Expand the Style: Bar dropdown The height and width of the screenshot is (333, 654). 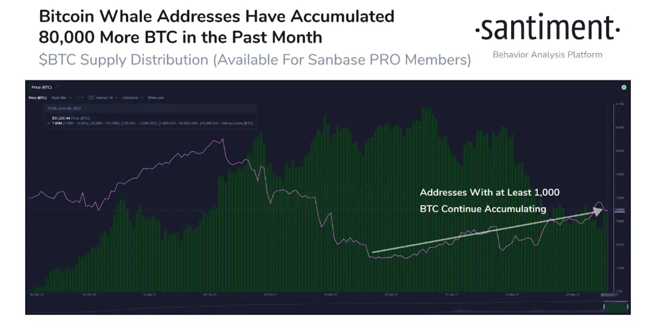[x=61, y=98]
